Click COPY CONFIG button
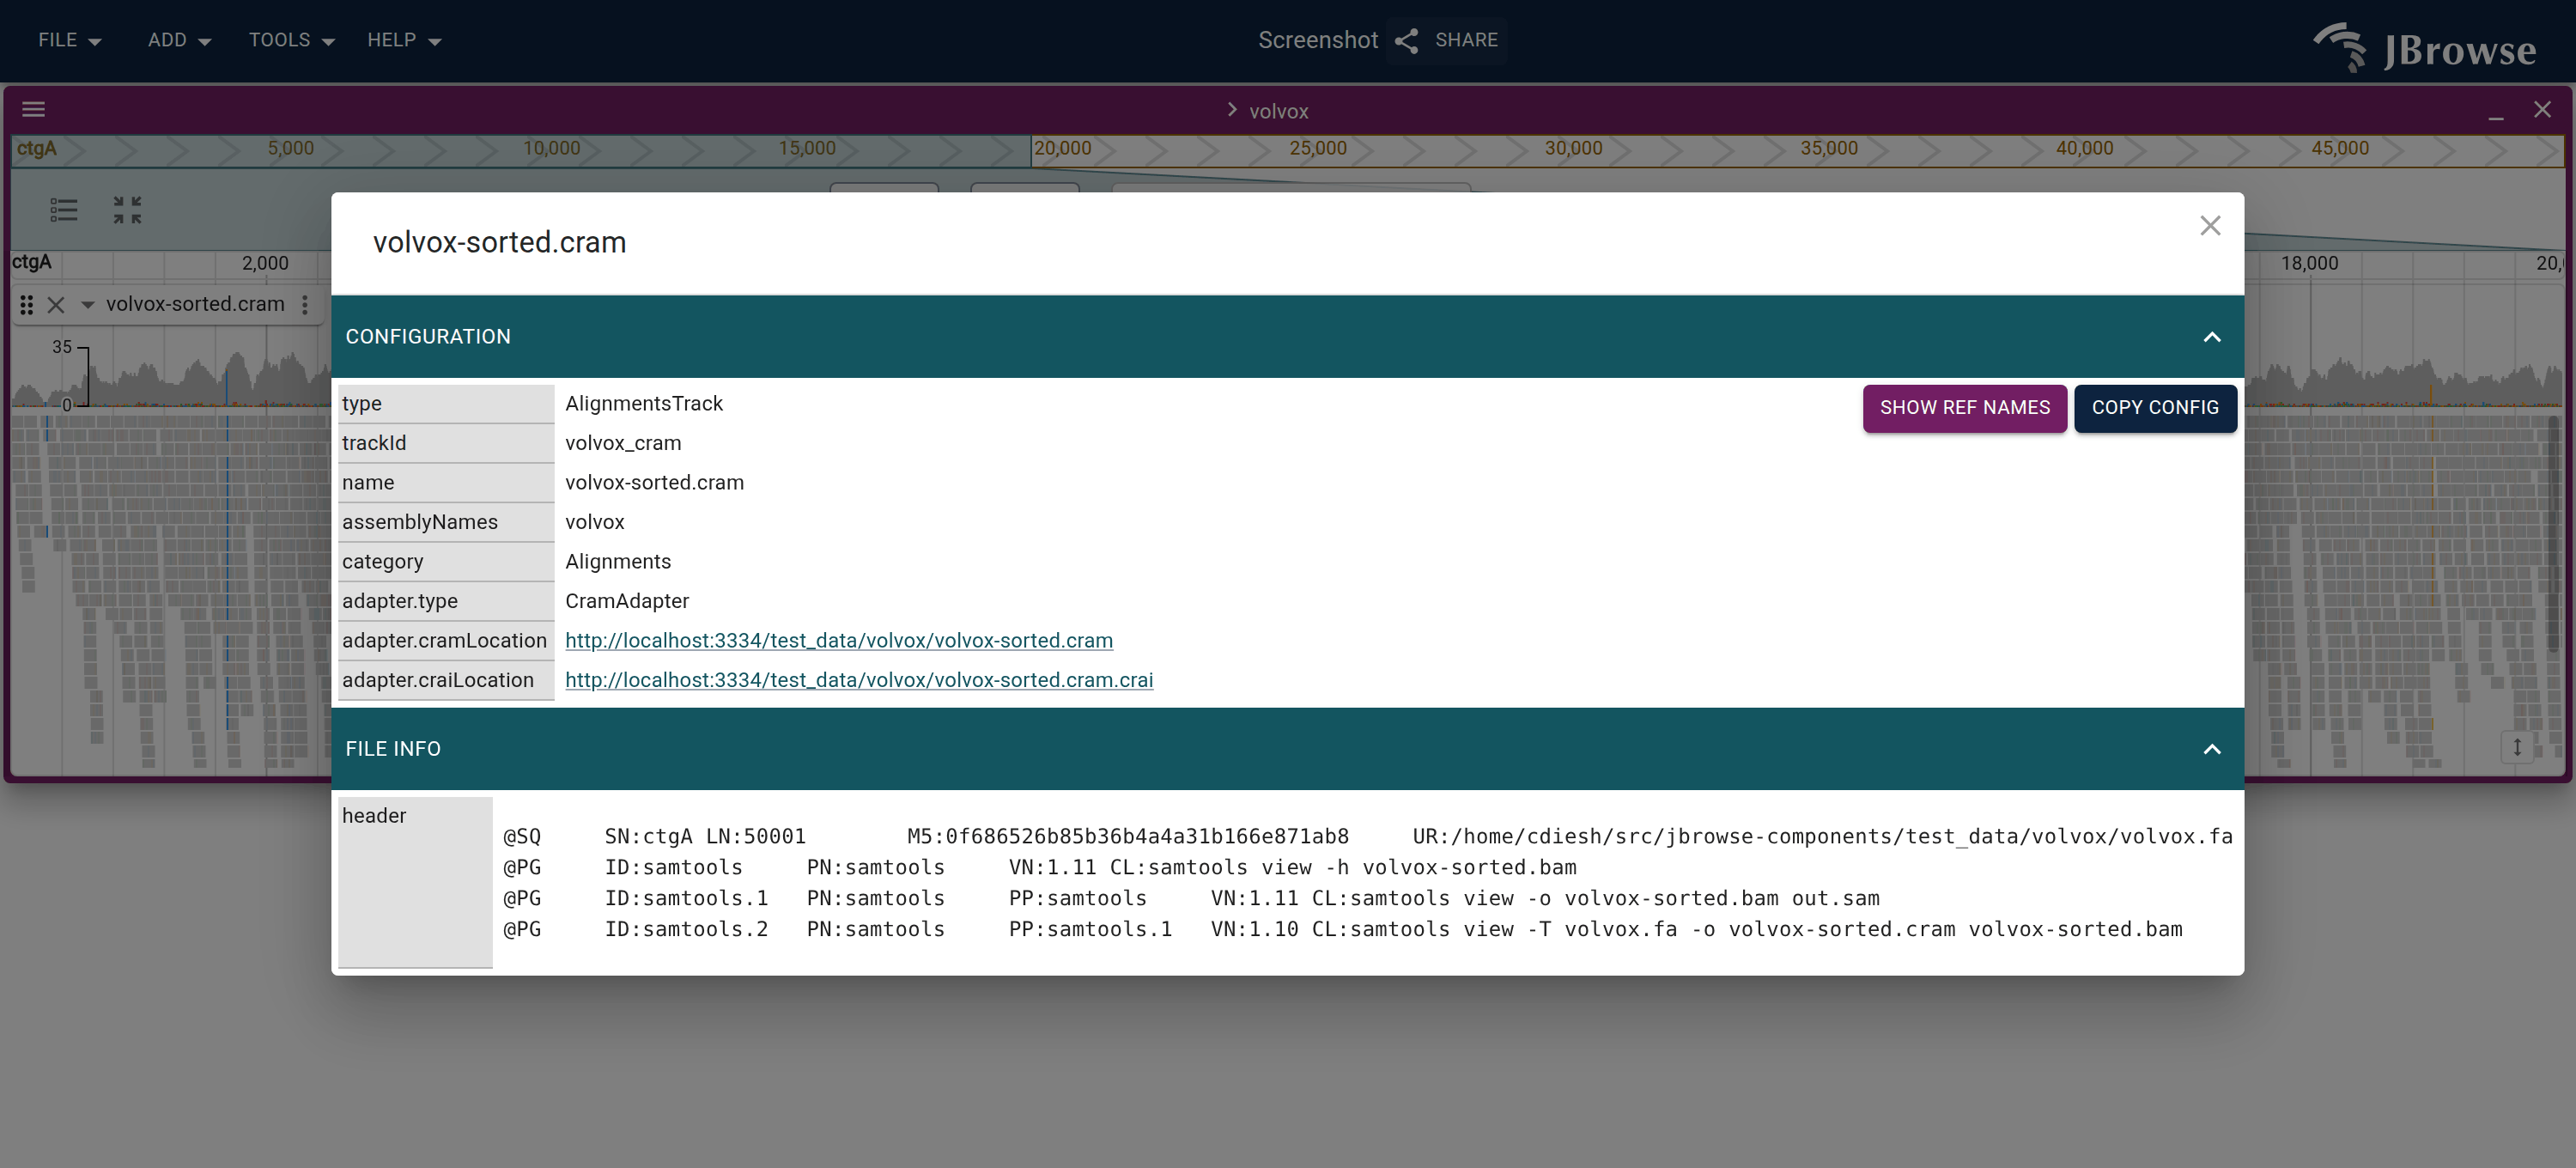 (2155, 408)
